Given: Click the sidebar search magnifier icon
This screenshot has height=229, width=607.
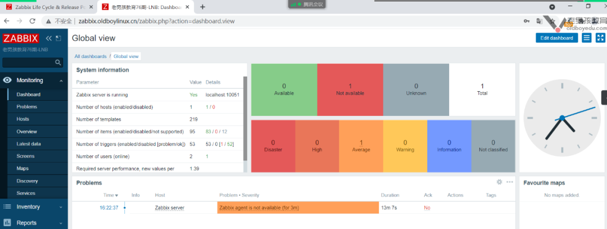Looking at the screenshot, I should tap(58, 63).
